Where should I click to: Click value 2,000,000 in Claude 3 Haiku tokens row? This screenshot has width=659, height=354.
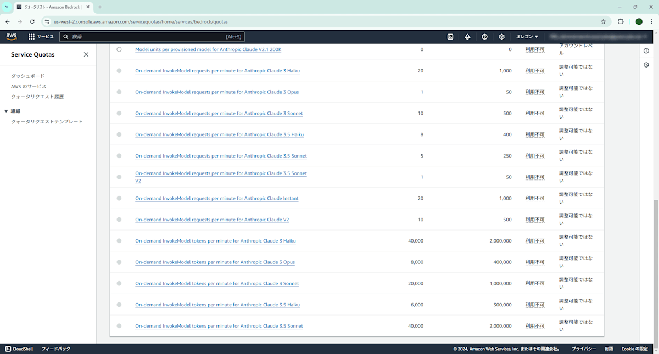click(500, 241)
